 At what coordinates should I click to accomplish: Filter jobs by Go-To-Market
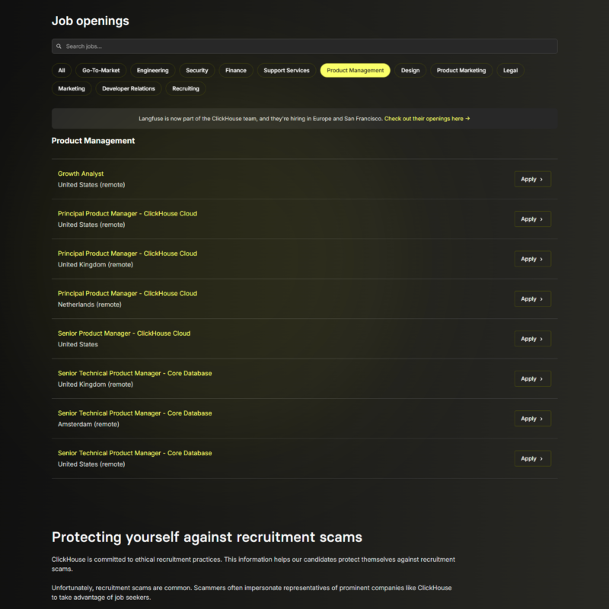(x=100, y=71)
